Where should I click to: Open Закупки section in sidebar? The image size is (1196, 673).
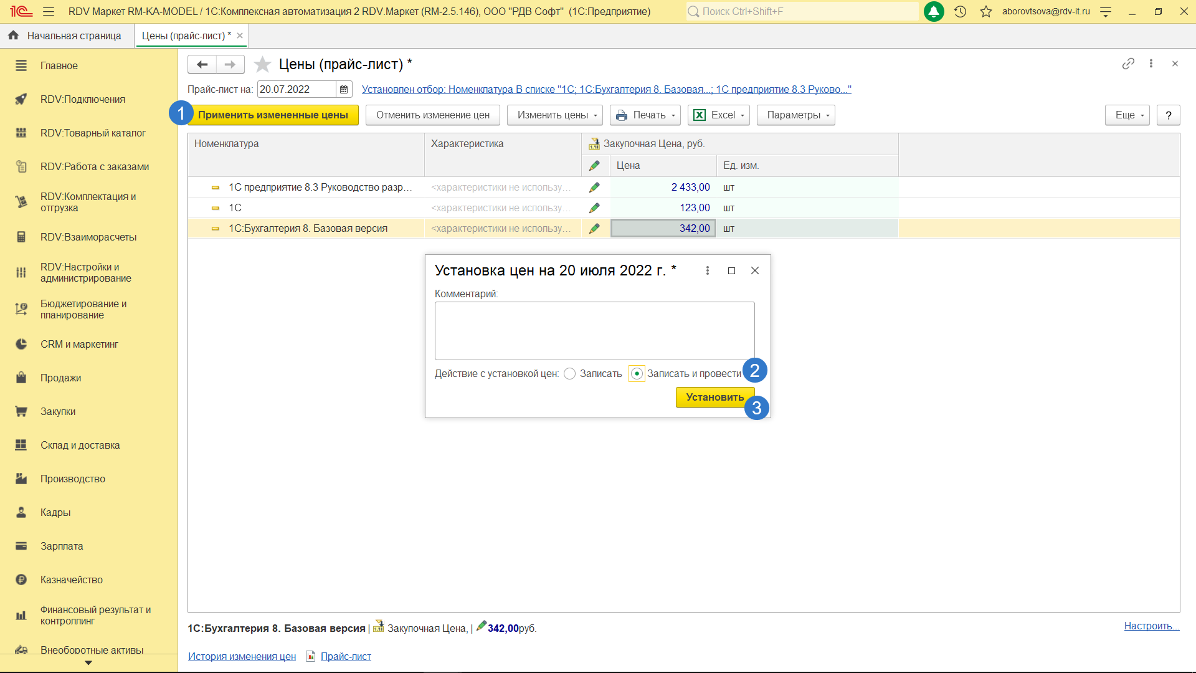pos(58,411)
